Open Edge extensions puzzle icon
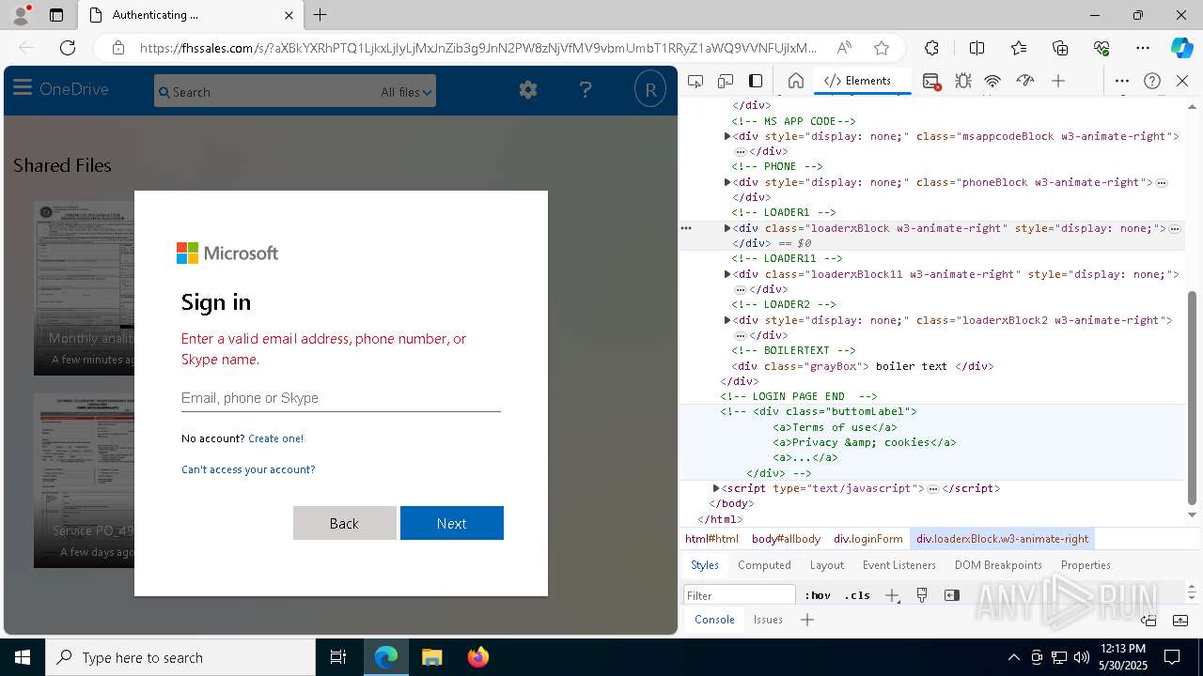 pos(931,48)
